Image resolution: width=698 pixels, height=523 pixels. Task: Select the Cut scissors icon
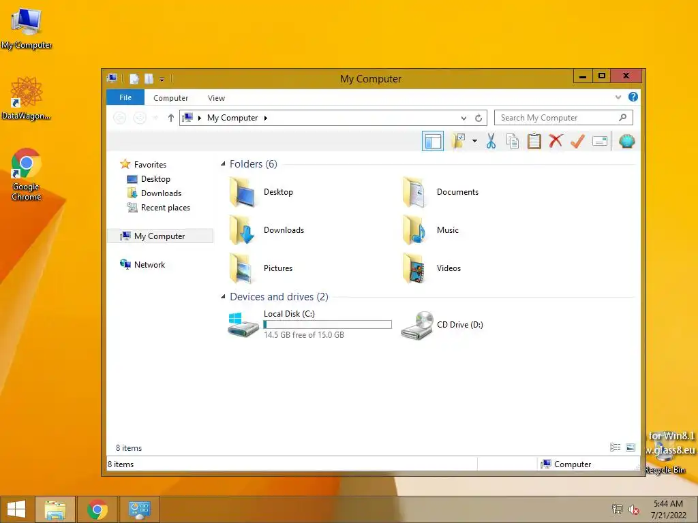tap(491, 142)
